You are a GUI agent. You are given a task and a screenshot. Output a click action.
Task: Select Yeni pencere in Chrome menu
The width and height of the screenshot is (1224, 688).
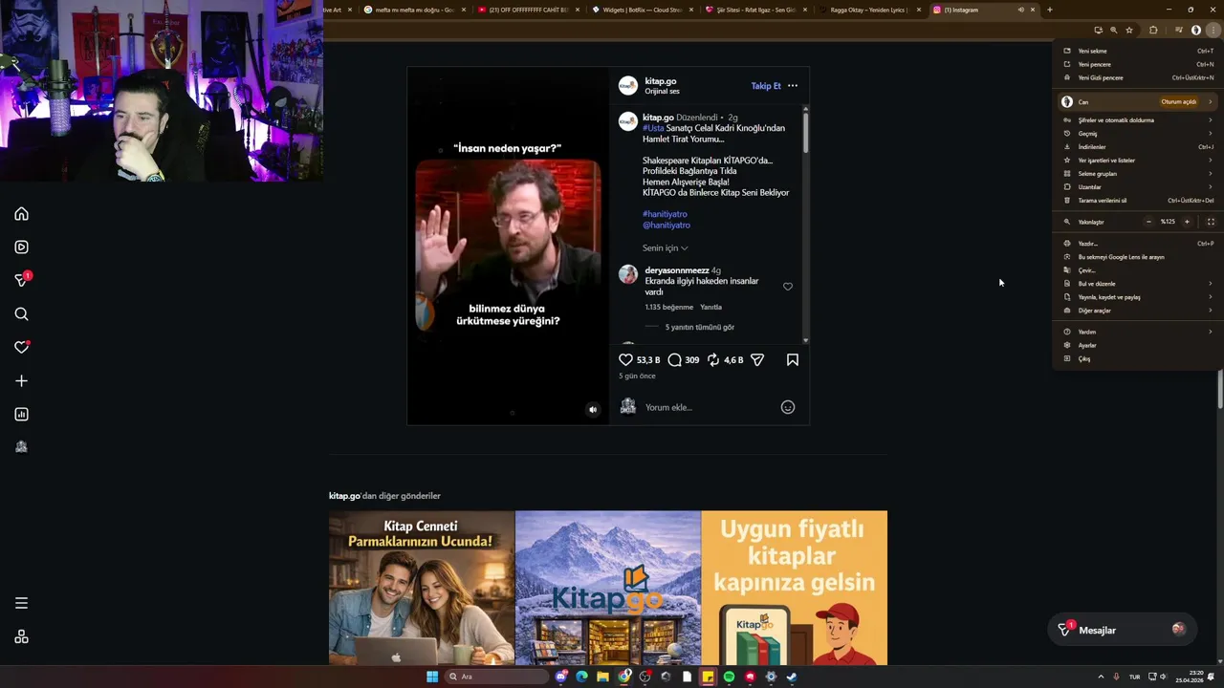point(1138,64)
